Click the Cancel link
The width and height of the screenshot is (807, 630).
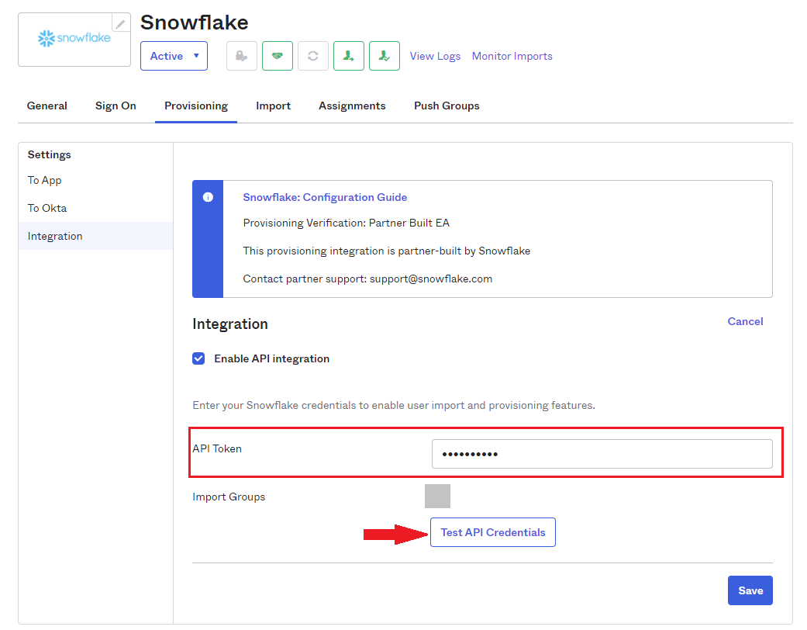(x=745, y=321)
